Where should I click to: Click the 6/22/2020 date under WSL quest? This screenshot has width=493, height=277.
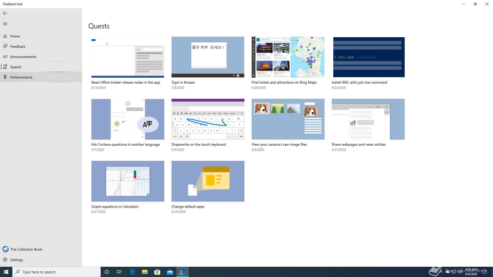click(339, 88)
